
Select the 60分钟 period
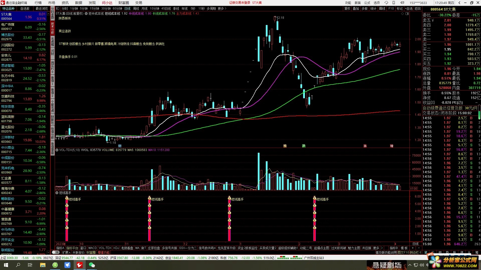(117, 8)
